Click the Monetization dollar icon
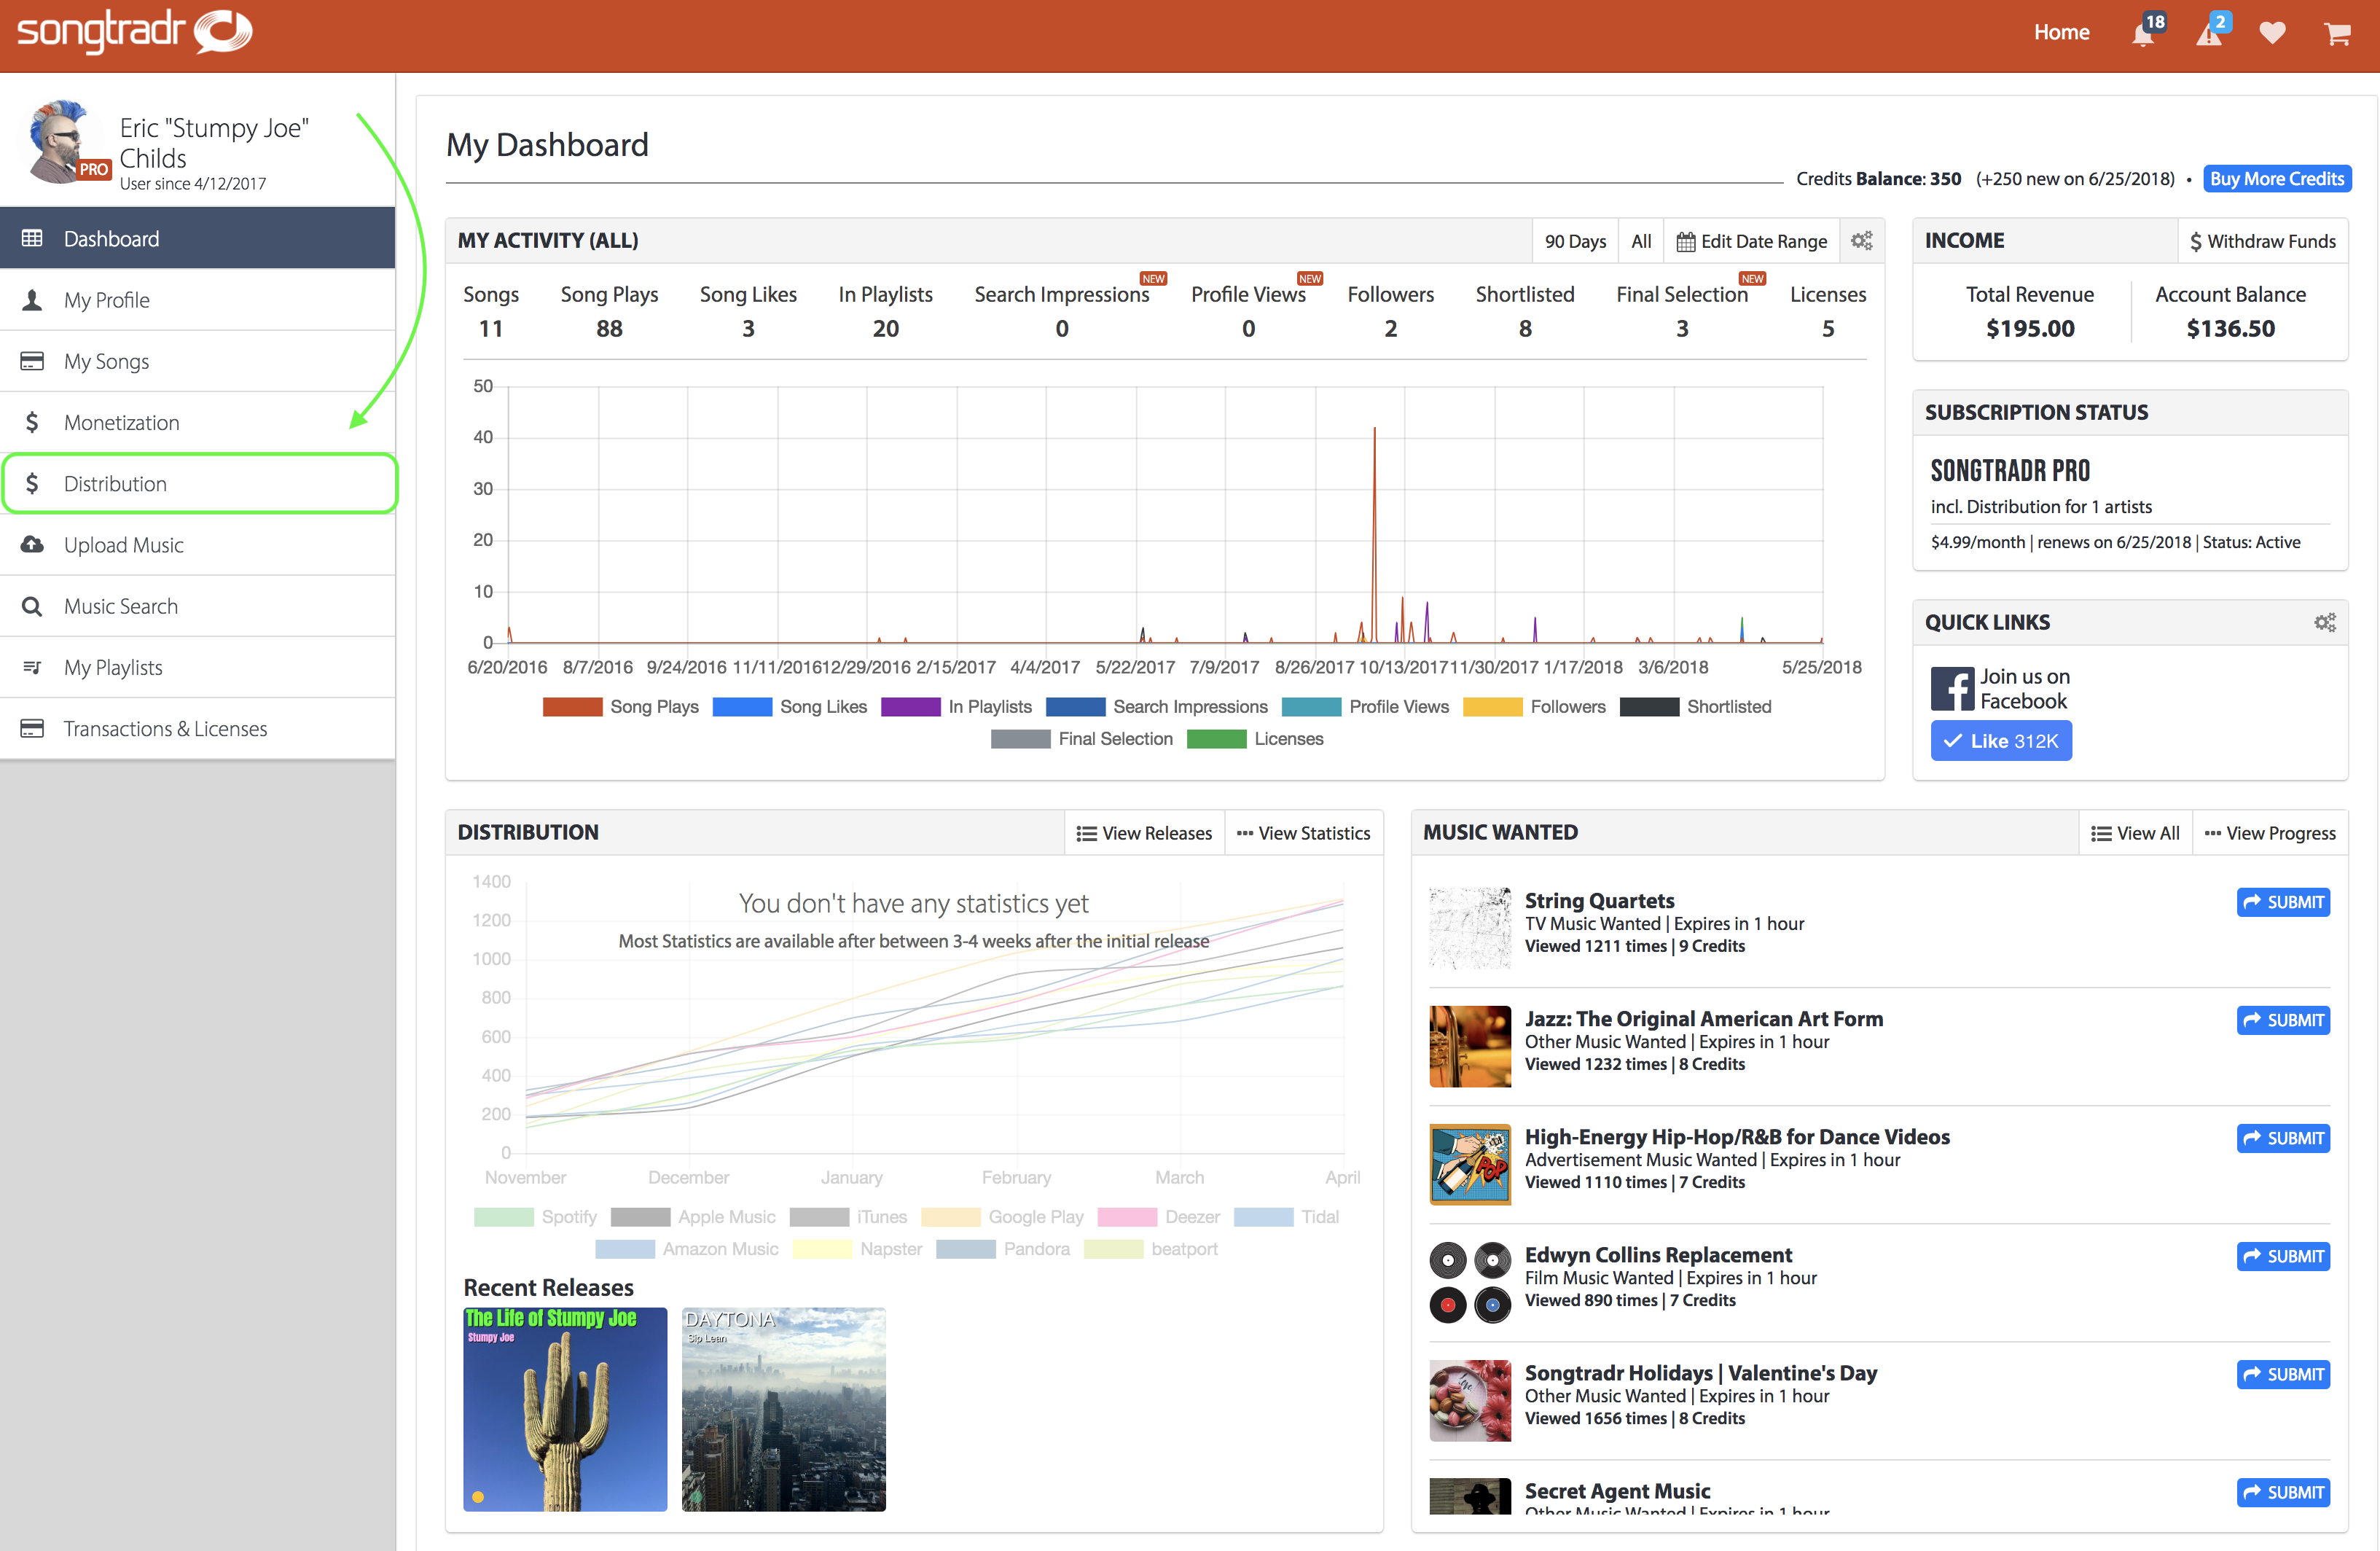Viewport: 2380px width, 1551px height. 32,422
